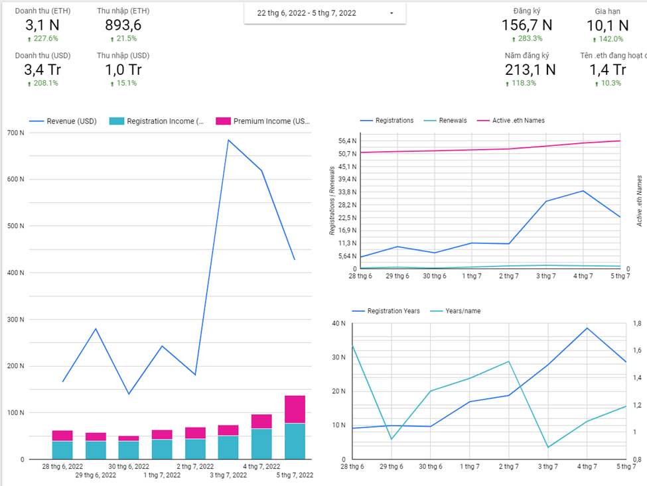Select the Đăng ký 156,7 N scorecard
The image size is (647, 486).
click(x=527, y=25)
